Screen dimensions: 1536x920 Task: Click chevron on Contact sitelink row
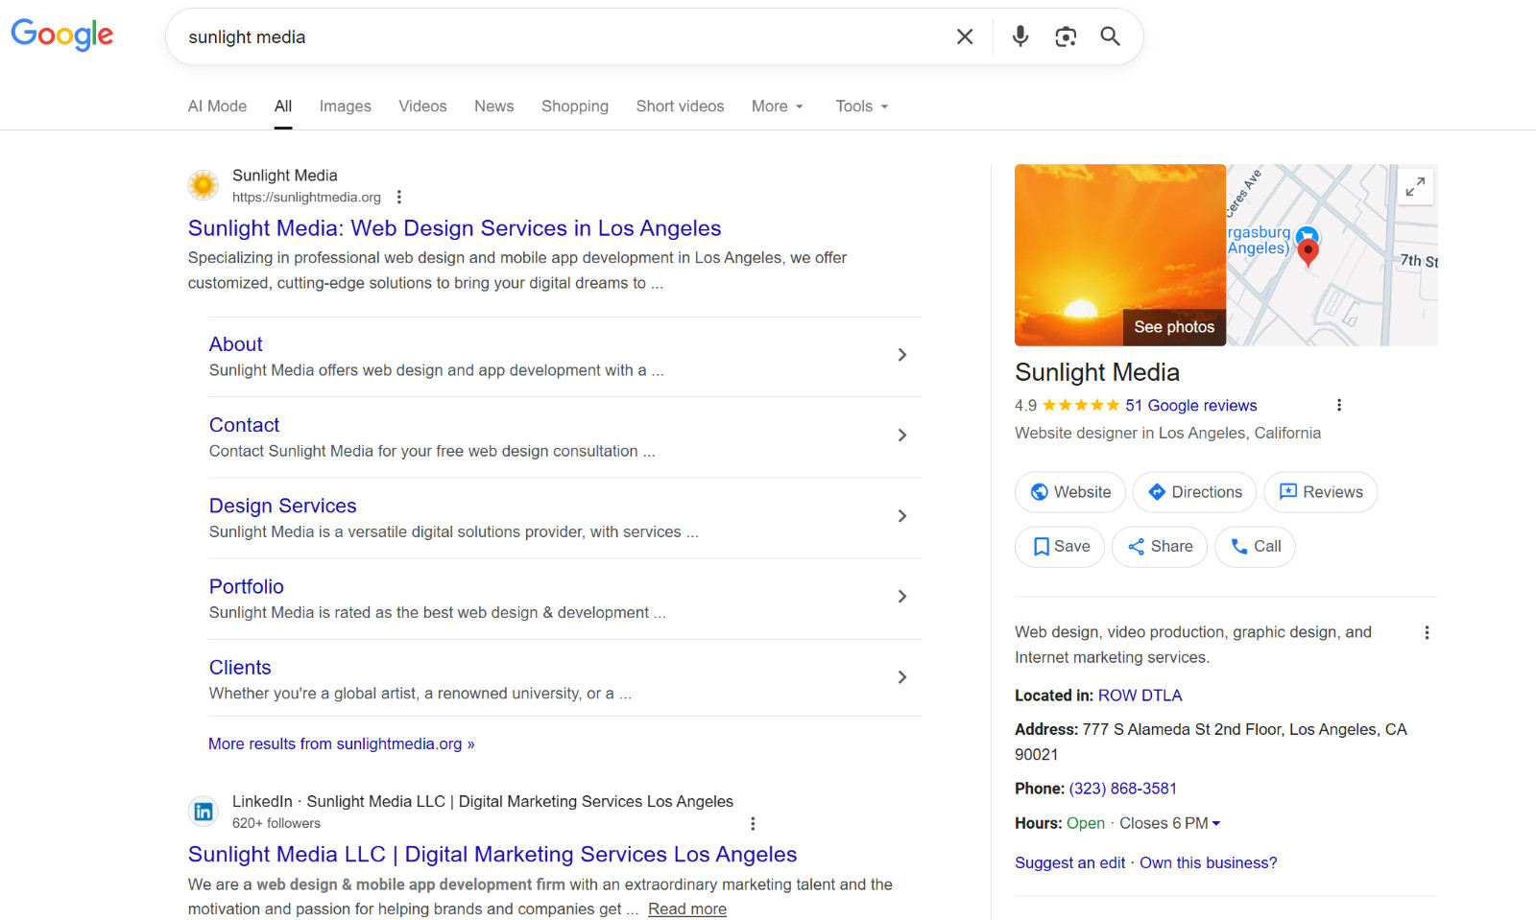coord(902,436)
